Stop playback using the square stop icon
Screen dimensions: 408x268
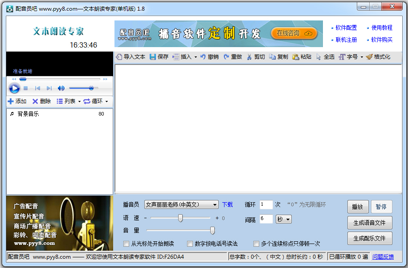(x=25, y=88)
